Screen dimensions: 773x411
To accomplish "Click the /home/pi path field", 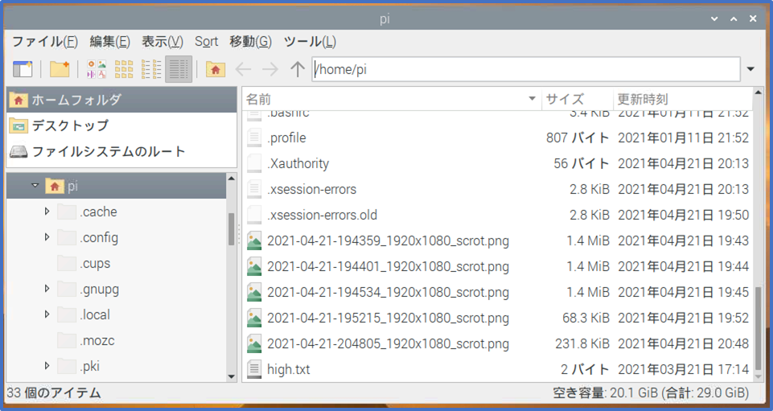I will click(526, 69).
